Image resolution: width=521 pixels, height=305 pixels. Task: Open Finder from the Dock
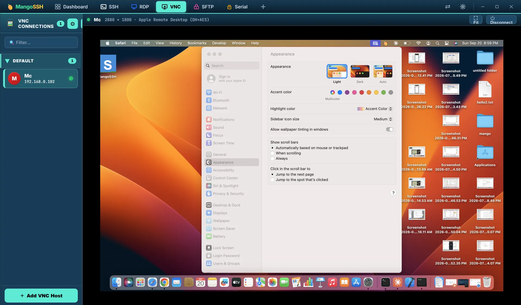[117, 282]
